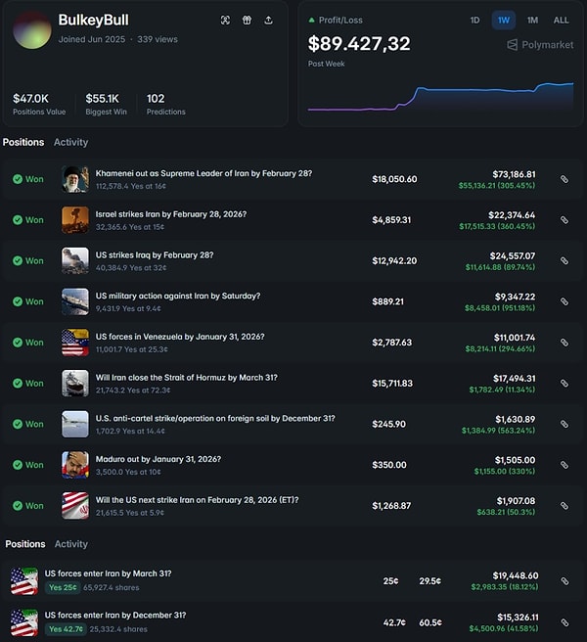This screenshot has width=587, height=642.
Task: Click link icon for Strait of Hormuz row
Action: pyautogui.click(x=564, y=384)
